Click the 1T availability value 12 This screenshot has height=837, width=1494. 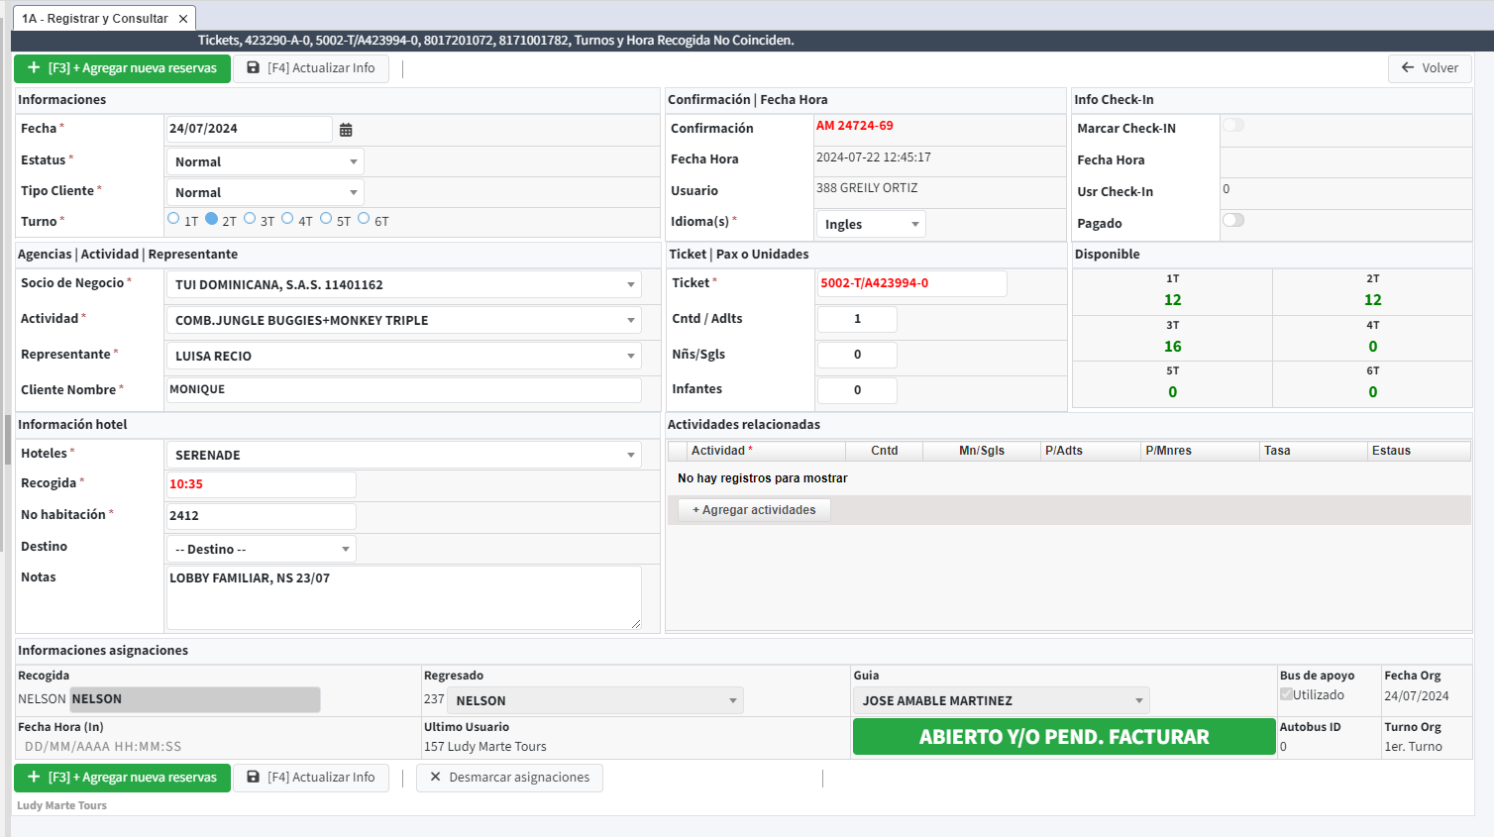coord(1173,300)
